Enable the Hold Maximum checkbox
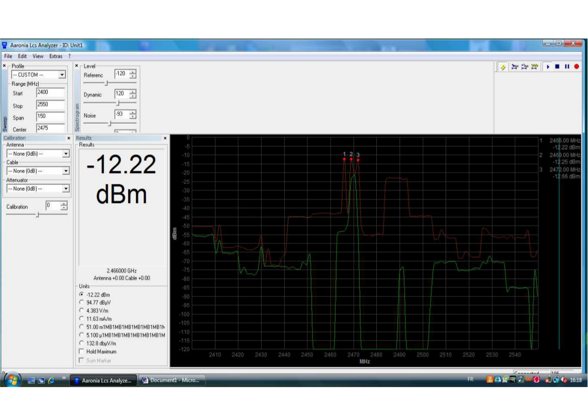Viewport: 588px width, 415px height. tap(81, 351)
